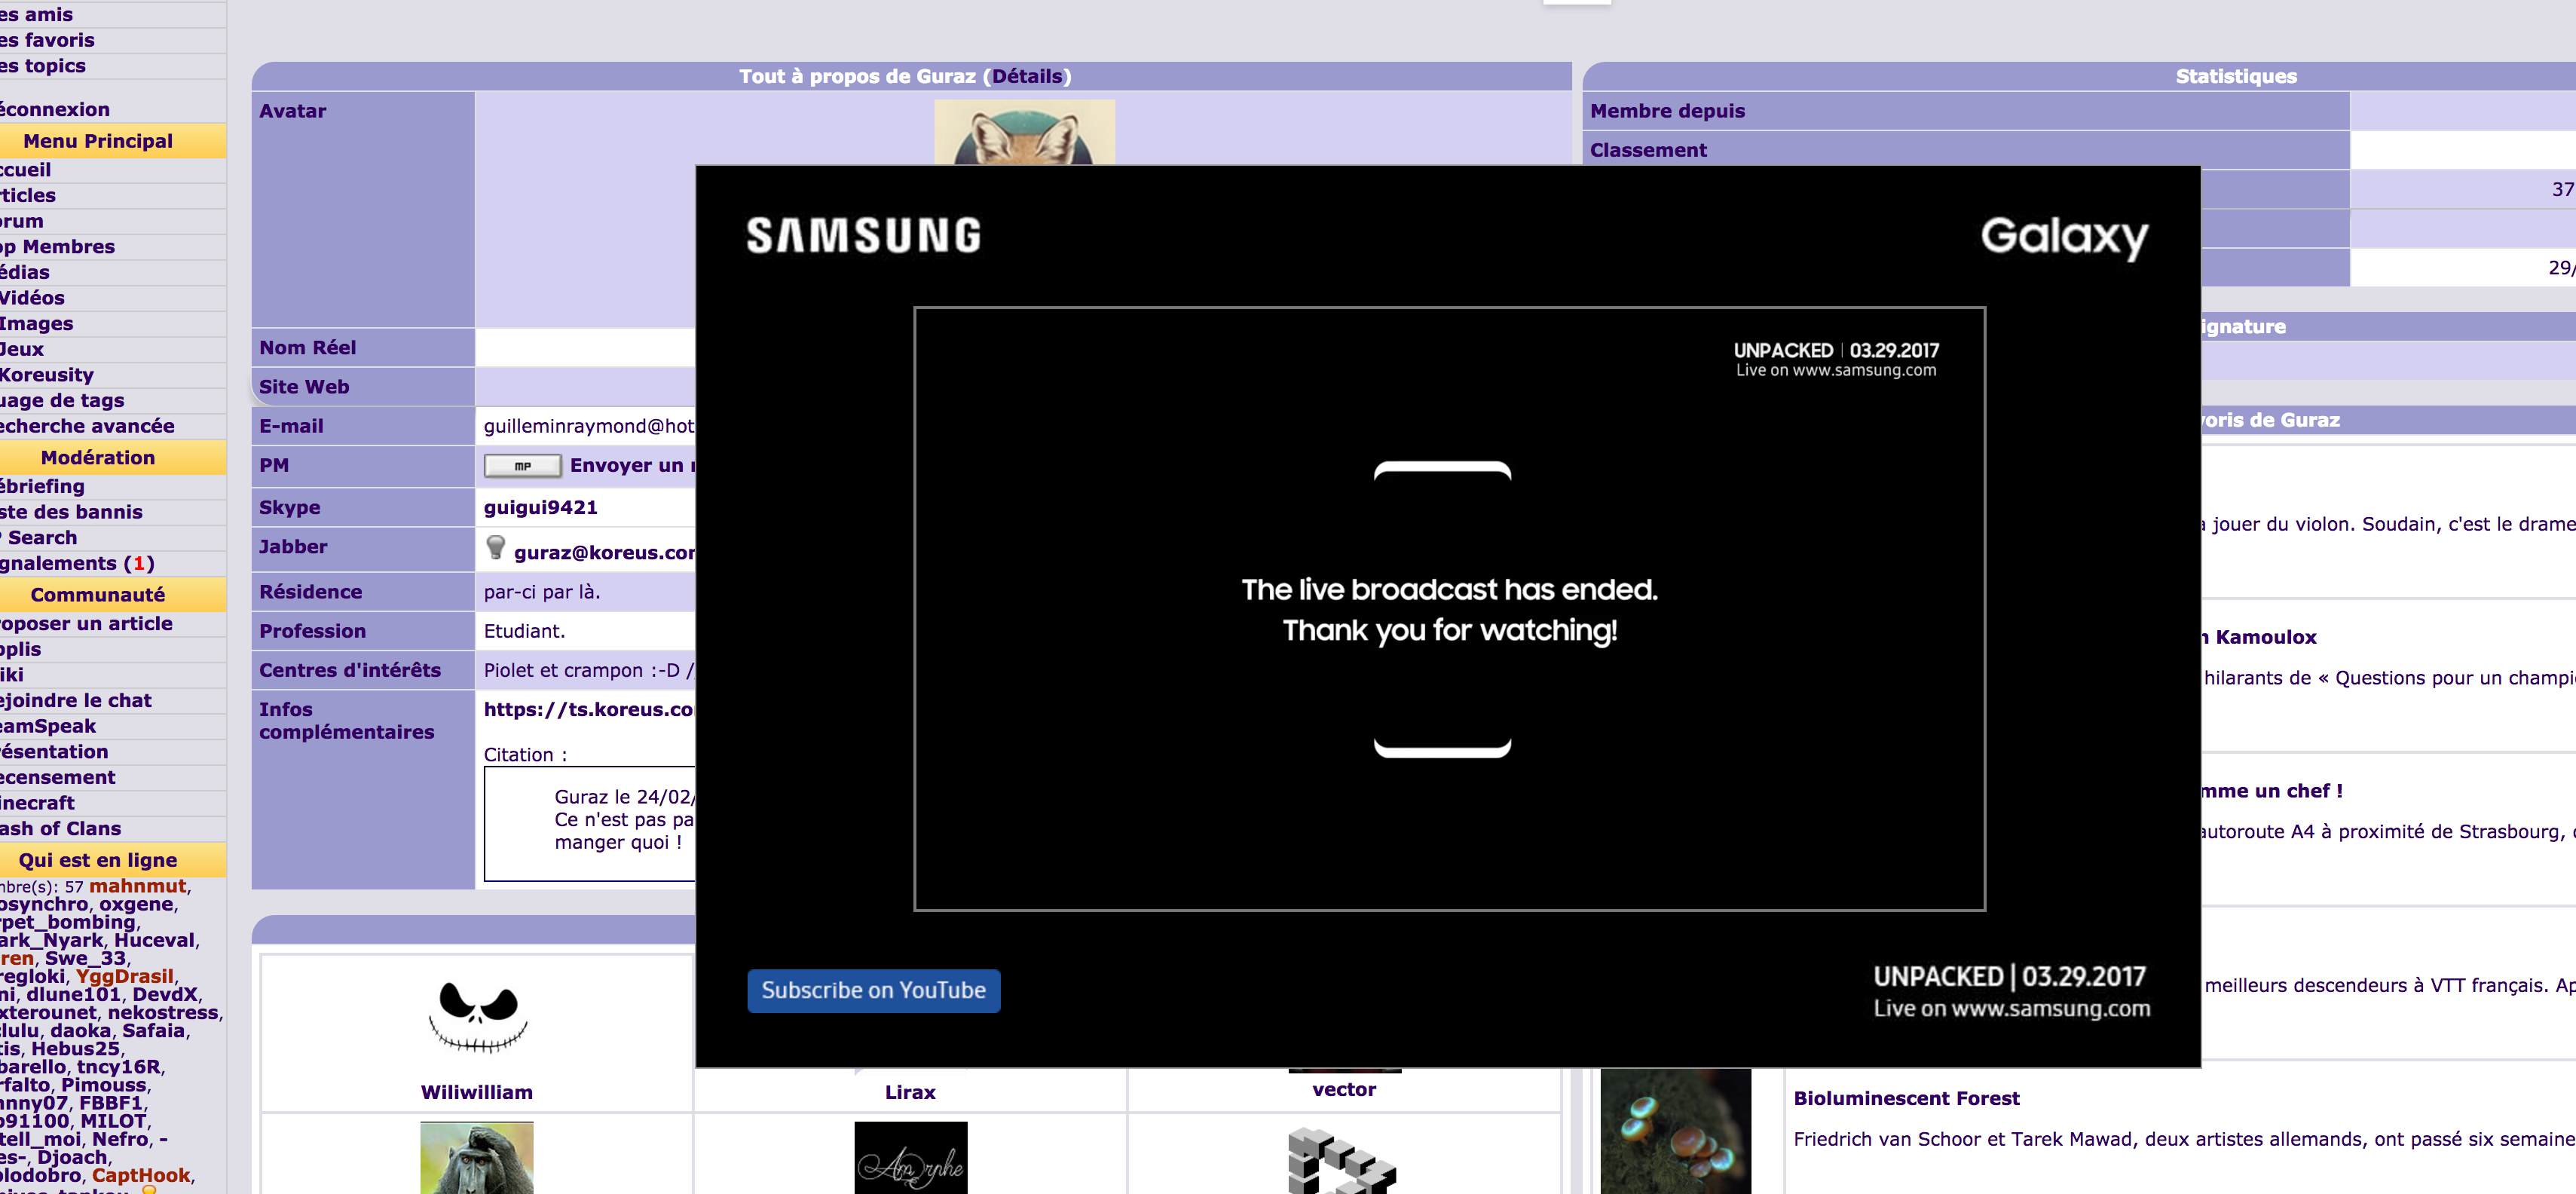
Task: Click the Samsung logo in the ad
Action: click(x=863, y=236)
